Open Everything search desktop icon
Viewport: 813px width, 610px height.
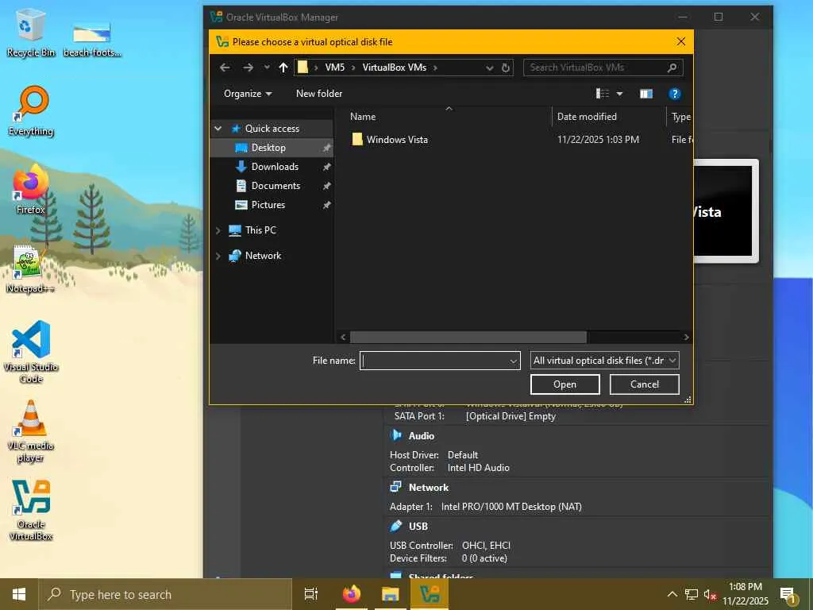click(x=31, y=111)
